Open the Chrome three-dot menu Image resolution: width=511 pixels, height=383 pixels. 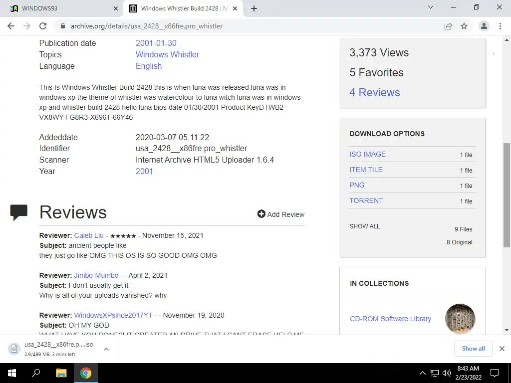(500, 26)
